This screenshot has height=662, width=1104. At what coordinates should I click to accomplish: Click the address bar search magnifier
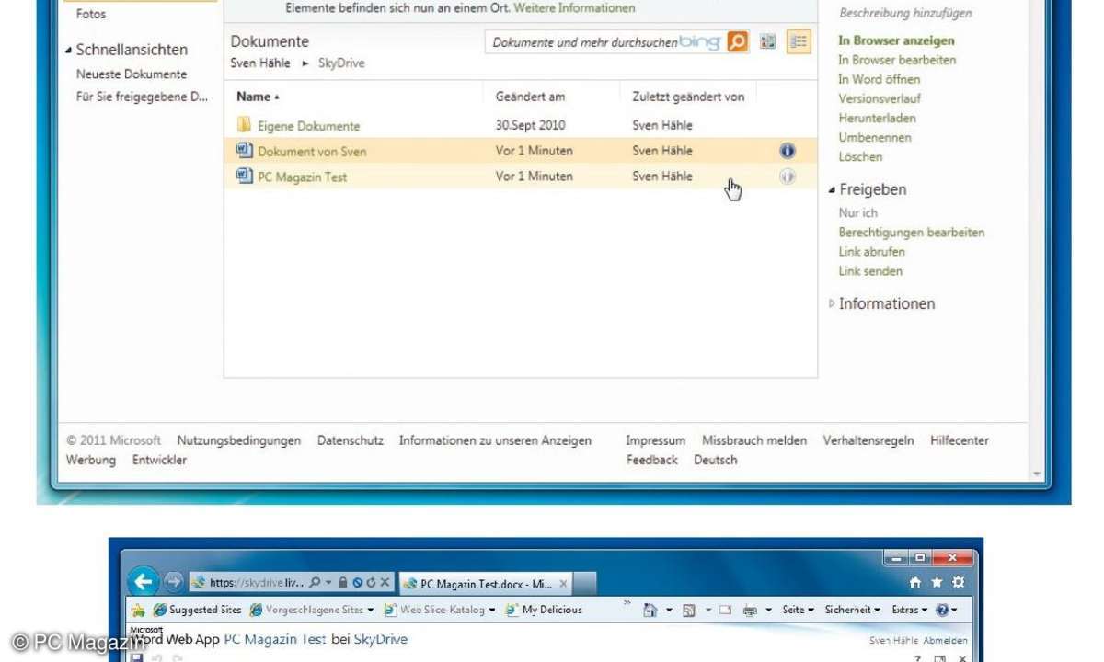tap(315, 583)
